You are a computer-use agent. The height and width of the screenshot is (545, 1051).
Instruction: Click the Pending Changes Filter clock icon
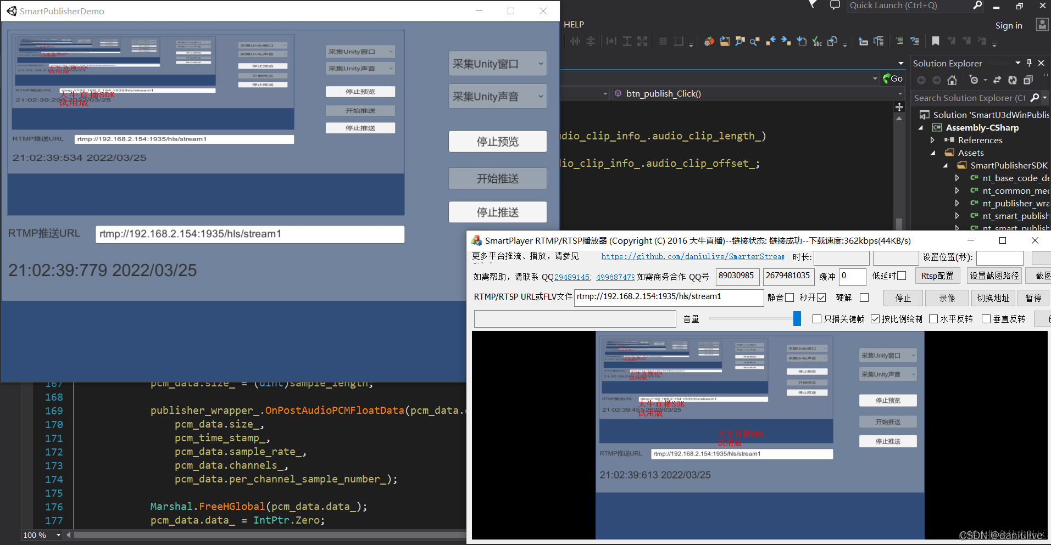click(974, 80)
